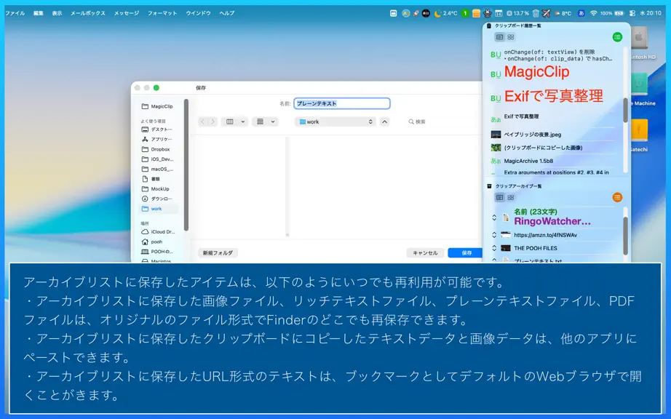Click the reorder arrows for RingoWatcher item

[494, 218]
